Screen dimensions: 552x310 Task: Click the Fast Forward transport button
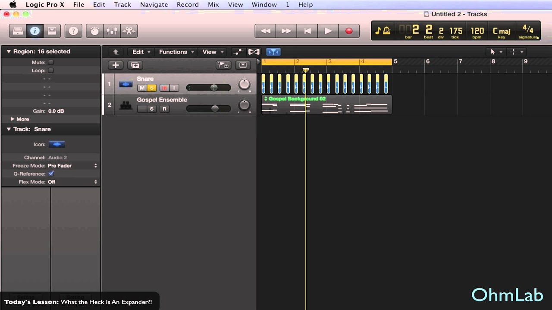(286, 31)
